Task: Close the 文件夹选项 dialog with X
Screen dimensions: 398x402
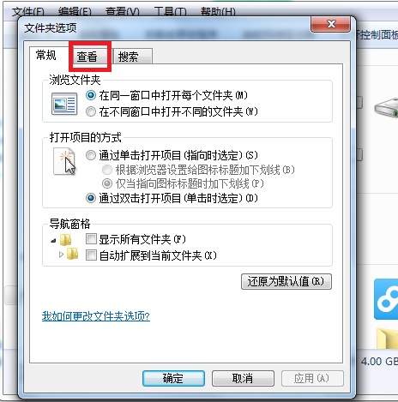Action: [x=331, y=24]
